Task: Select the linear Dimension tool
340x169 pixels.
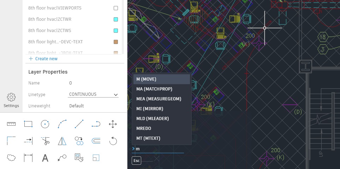Action: click(x=28, y=158)
